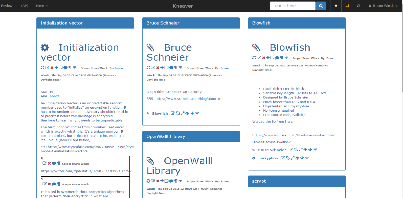Screen dimensions: 403x198
Task: Delete the twitter link paragraph block
Action: click(50, 163)
